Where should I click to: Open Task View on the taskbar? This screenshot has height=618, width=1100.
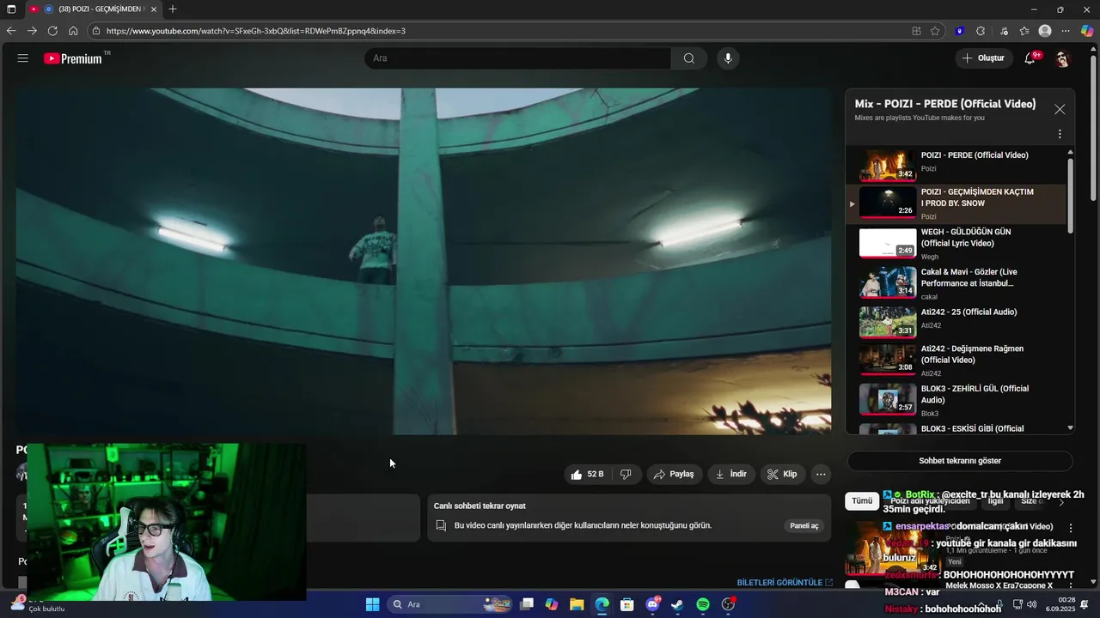click(x=527, y=604)
